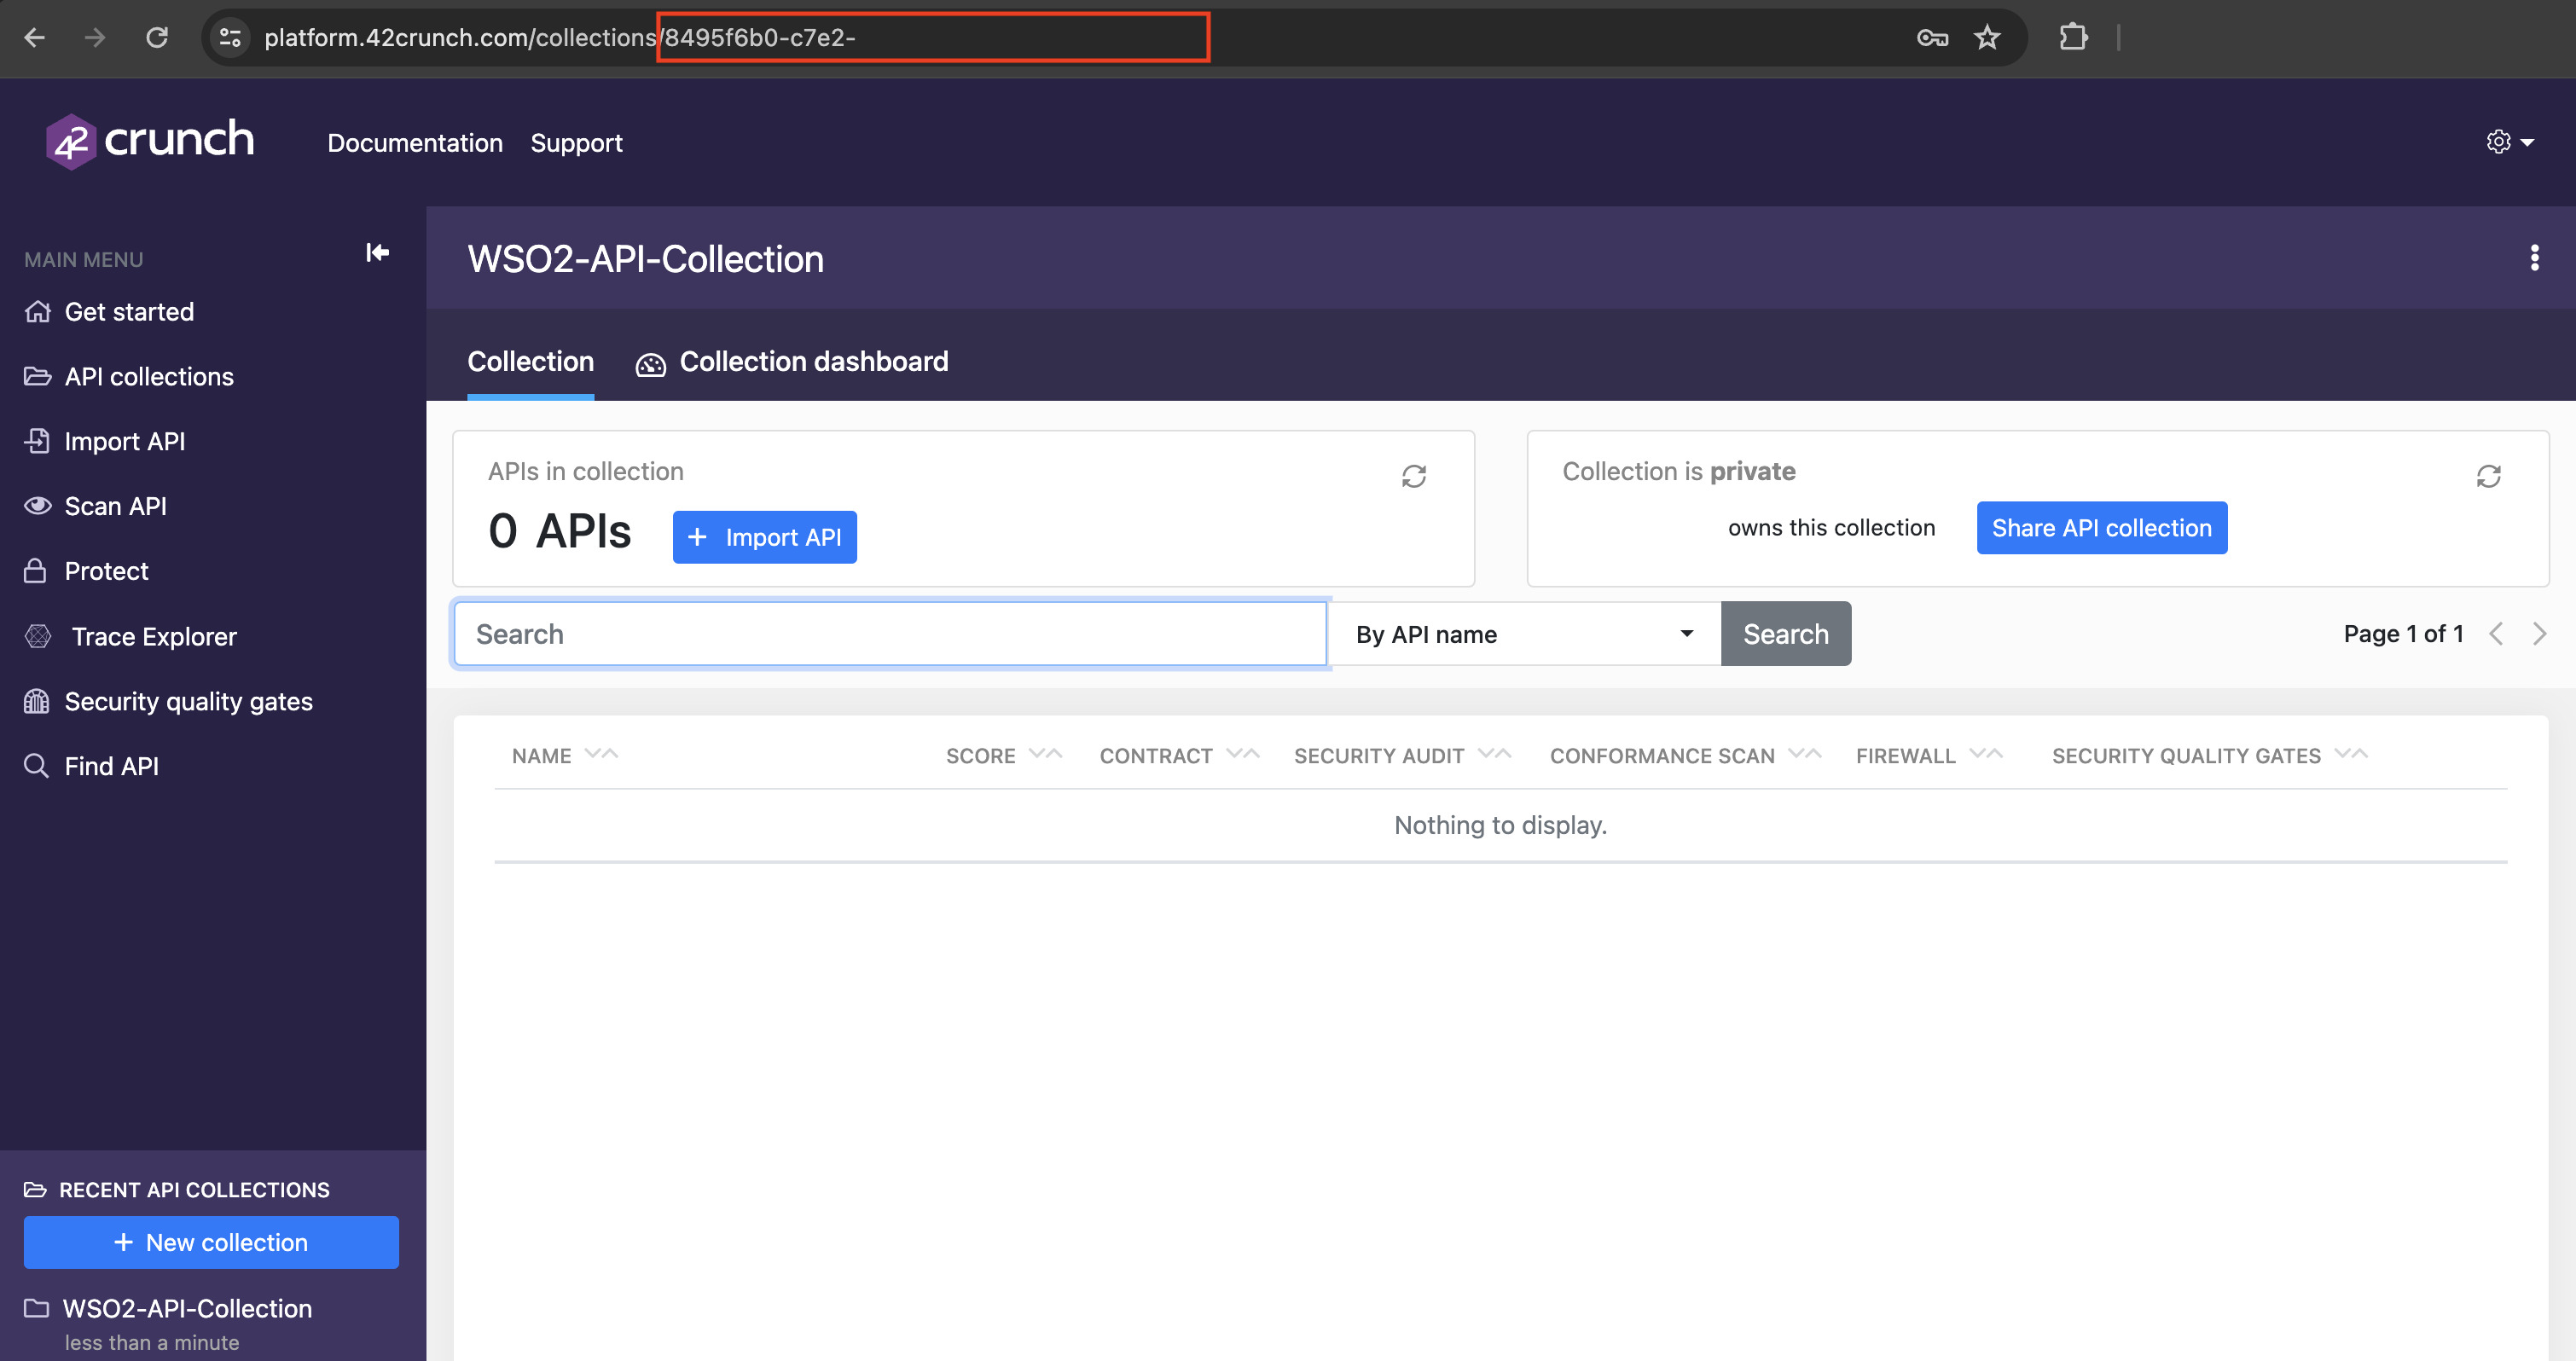
Task: Collapse the main menu sidebar
Action: click(377, 253)
